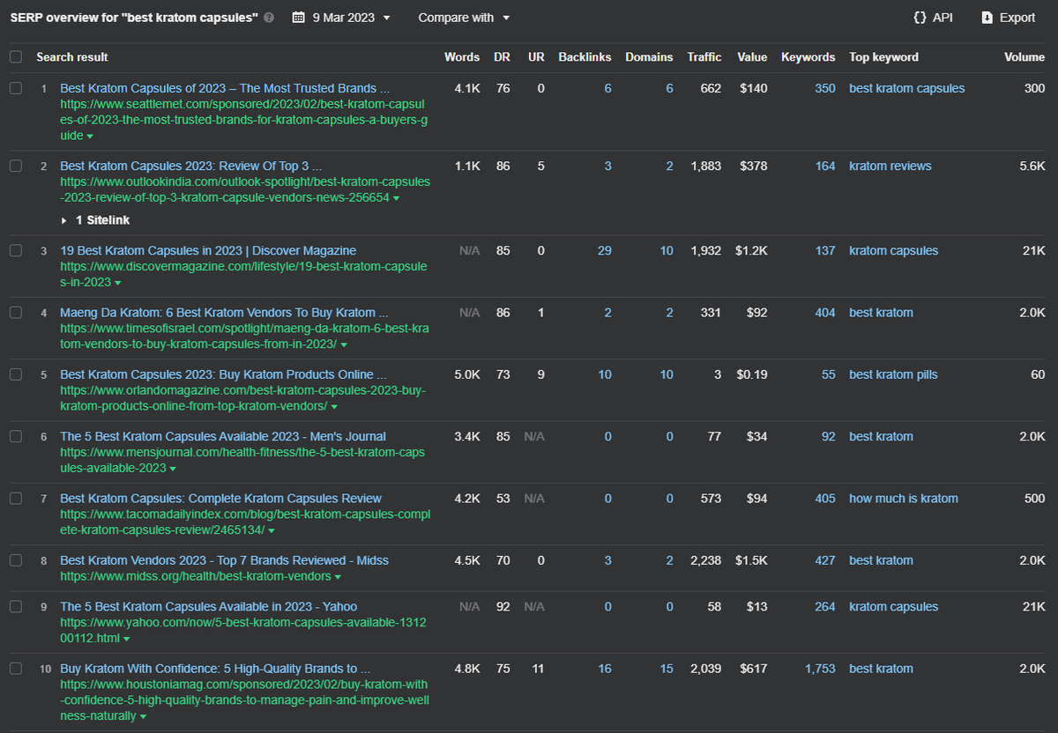1058x733 pixels.
Task: Open URL dropdown arrow for mensjournal result
Action: [x=173, y=469]
